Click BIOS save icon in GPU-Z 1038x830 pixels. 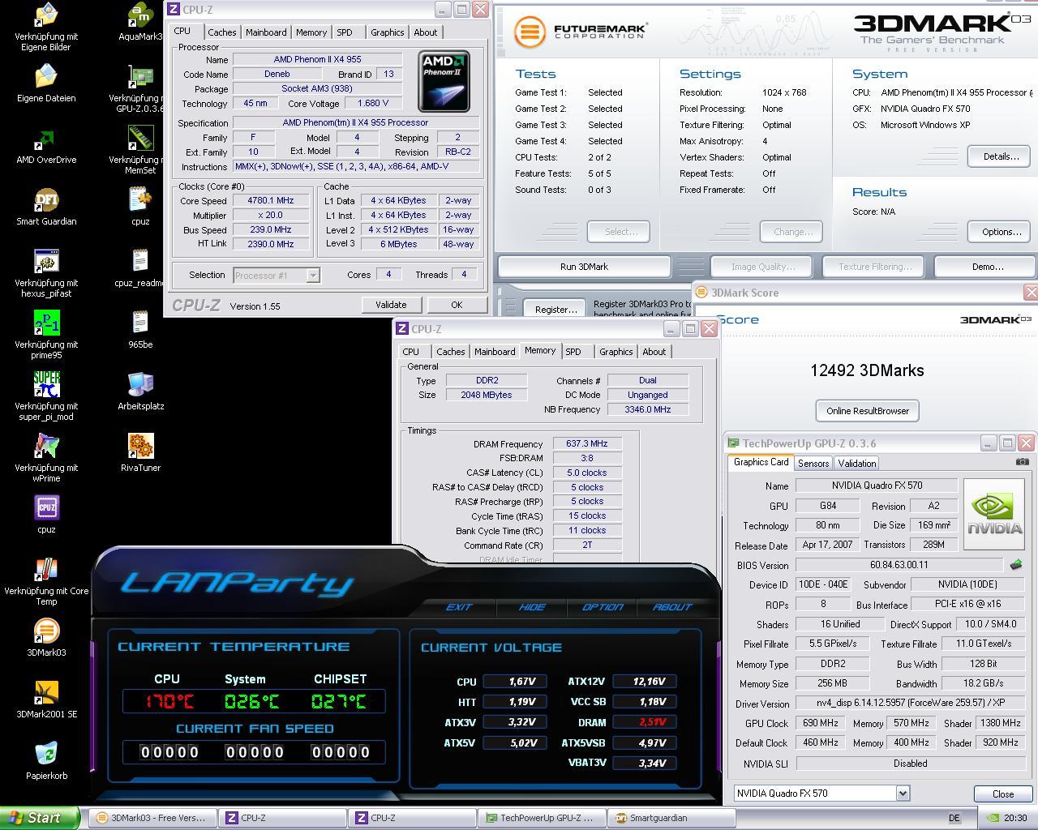click(x=1015, y=565)
